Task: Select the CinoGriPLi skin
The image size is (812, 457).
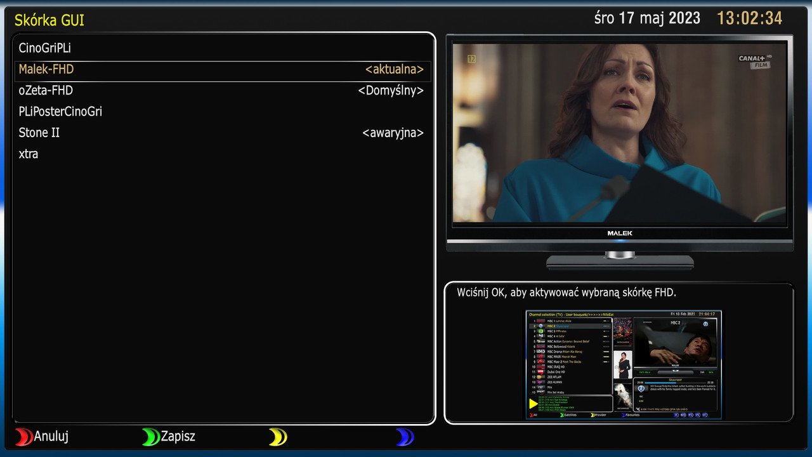Action: coord(223,48)
